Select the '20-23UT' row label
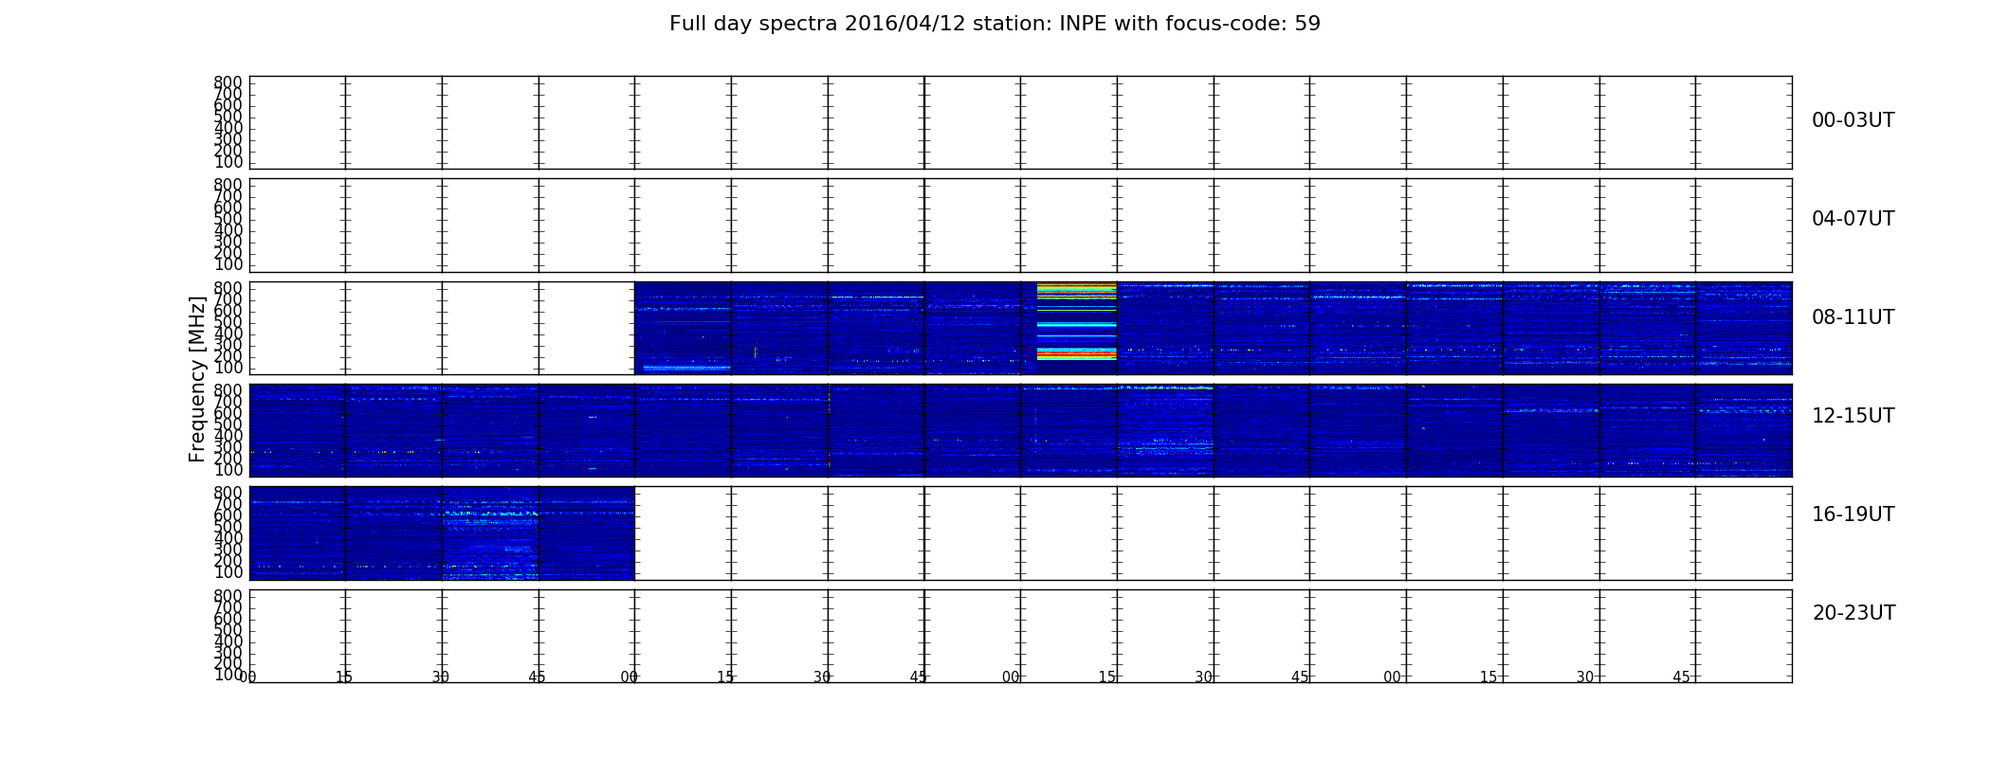The width and height of the screenshot is (1991, 758). pyautogui.click(x=1854, y=613)
